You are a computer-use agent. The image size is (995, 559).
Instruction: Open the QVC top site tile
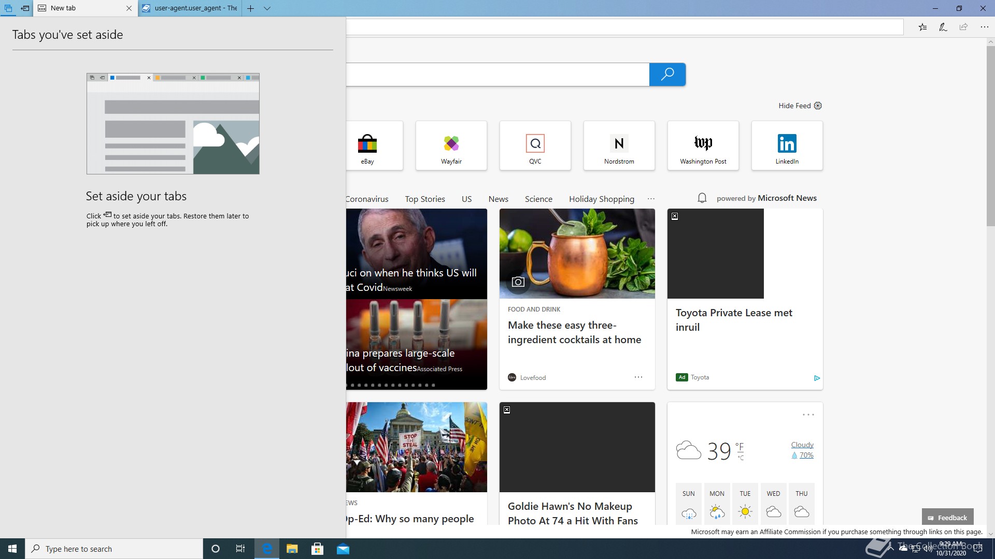pyautogui.click(x=535, y=145)
